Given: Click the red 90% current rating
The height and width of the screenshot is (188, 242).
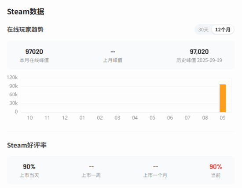Looking at the screenshot, I should (x=216, y=167).
